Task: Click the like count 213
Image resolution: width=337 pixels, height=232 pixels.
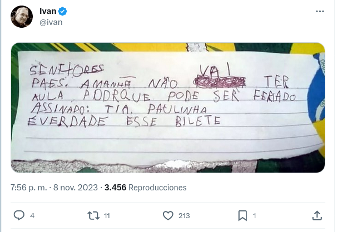Action: pyautogui.click(x=184, y=215)
